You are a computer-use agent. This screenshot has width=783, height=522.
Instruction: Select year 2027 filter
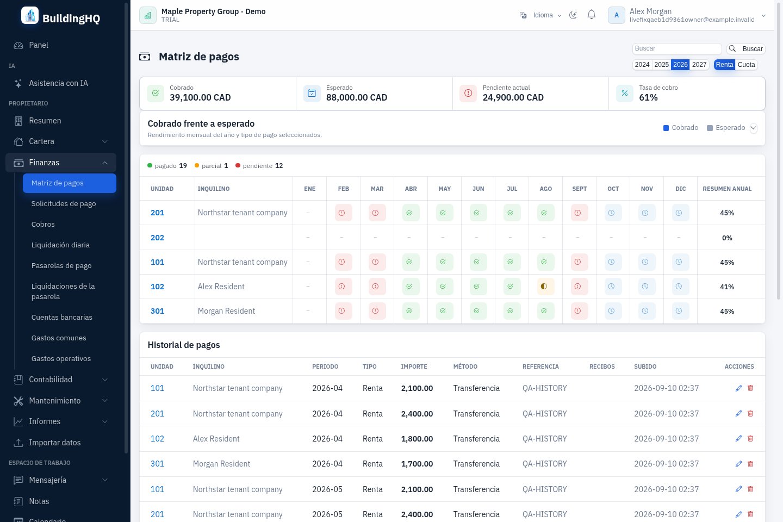[x=699, y=65]
